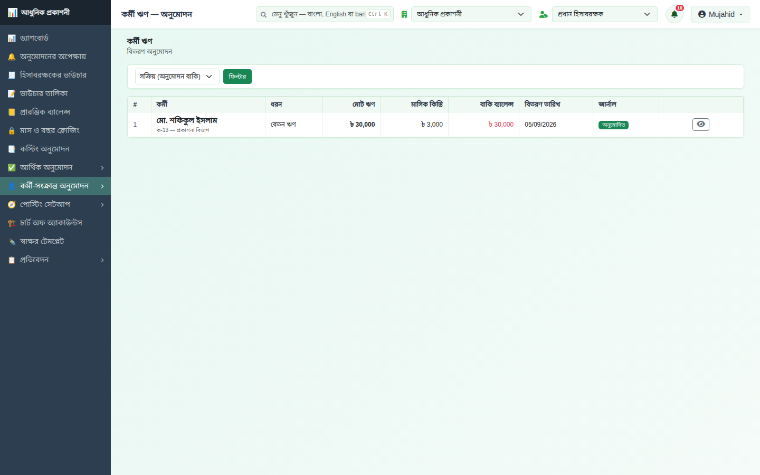Click disbursement date 05/09/2026

[x=540, y=125]
